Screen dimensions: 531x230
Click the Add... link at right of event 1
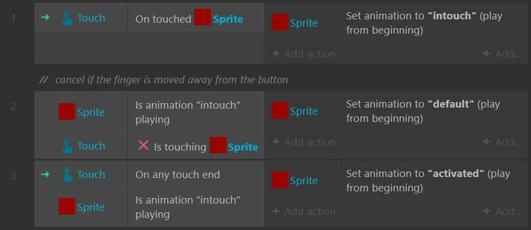(x=502, y=54)
